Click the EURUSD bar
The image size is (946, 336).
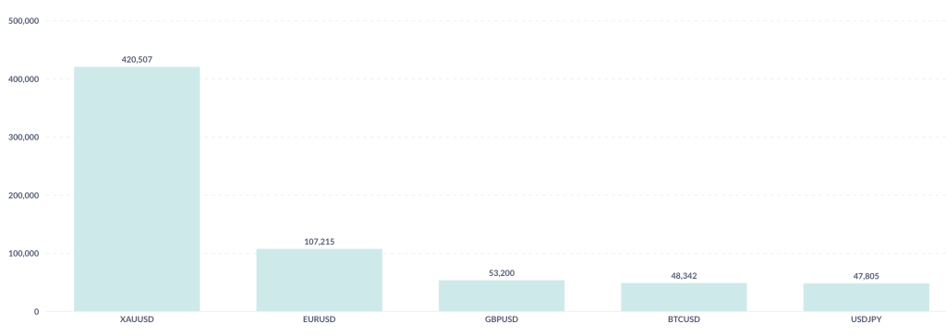(x=319, y=280)
